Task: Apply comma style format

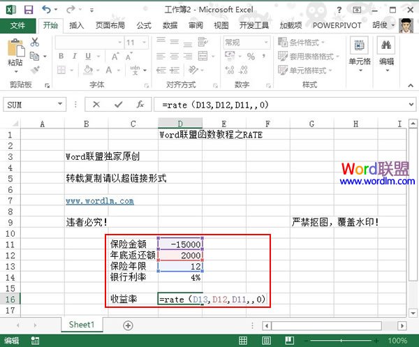Action: point(264,57)
